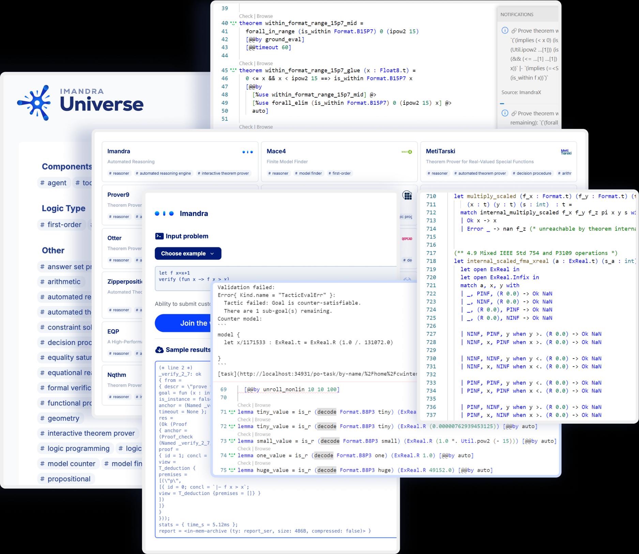The image size is (639, 554).
Task: Toggle the '# first-order' logic type tag
Action: 61,225
